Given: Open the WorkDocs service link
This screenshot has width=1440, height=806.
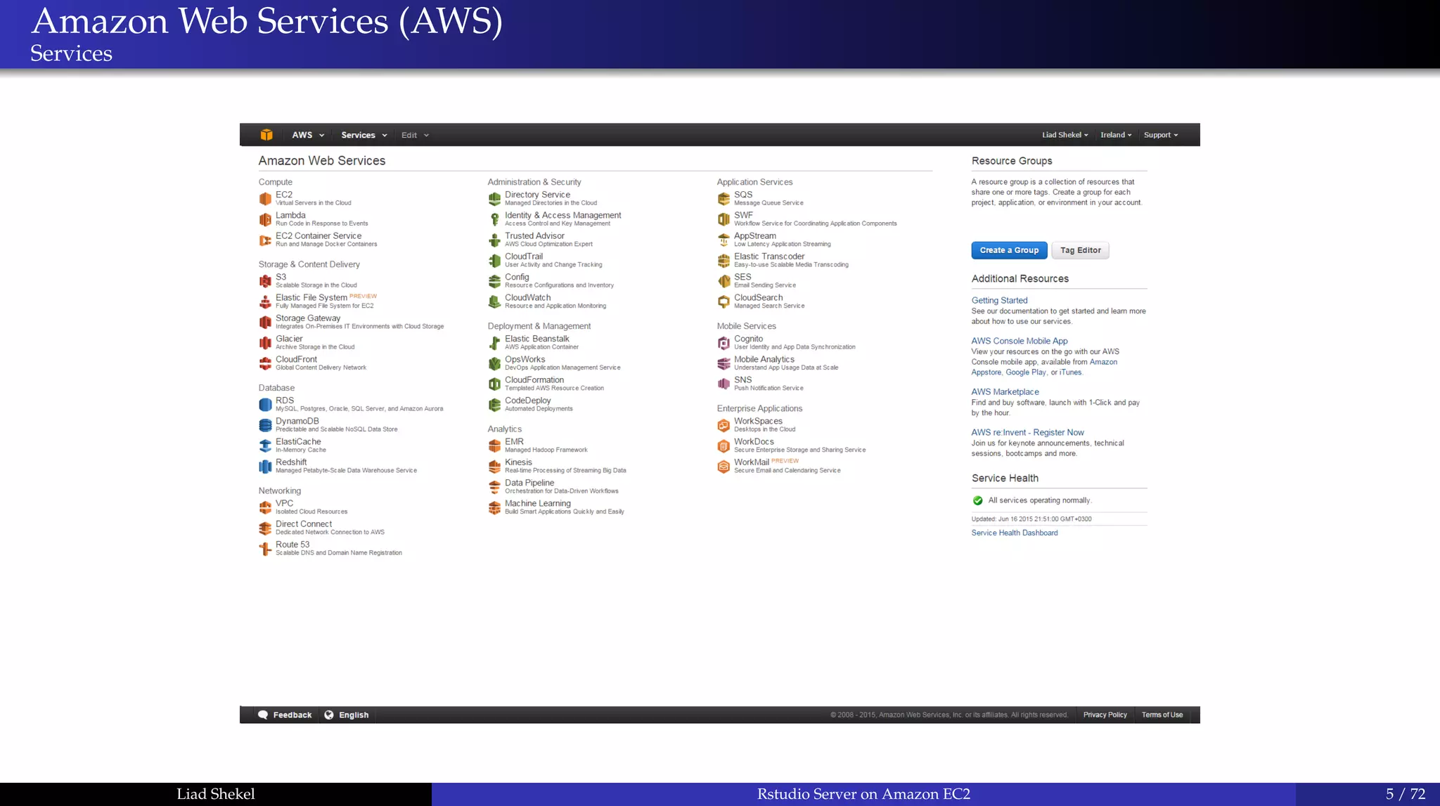Looking at the screenshot, I should [754, 441].
